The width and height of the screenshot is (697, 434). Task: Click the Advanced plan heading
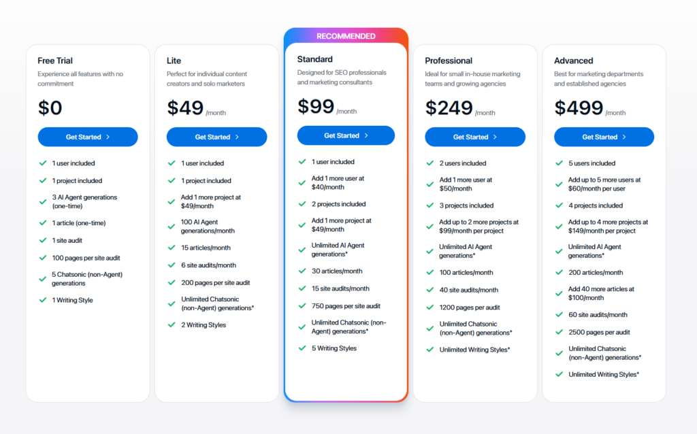pos(573,61)
